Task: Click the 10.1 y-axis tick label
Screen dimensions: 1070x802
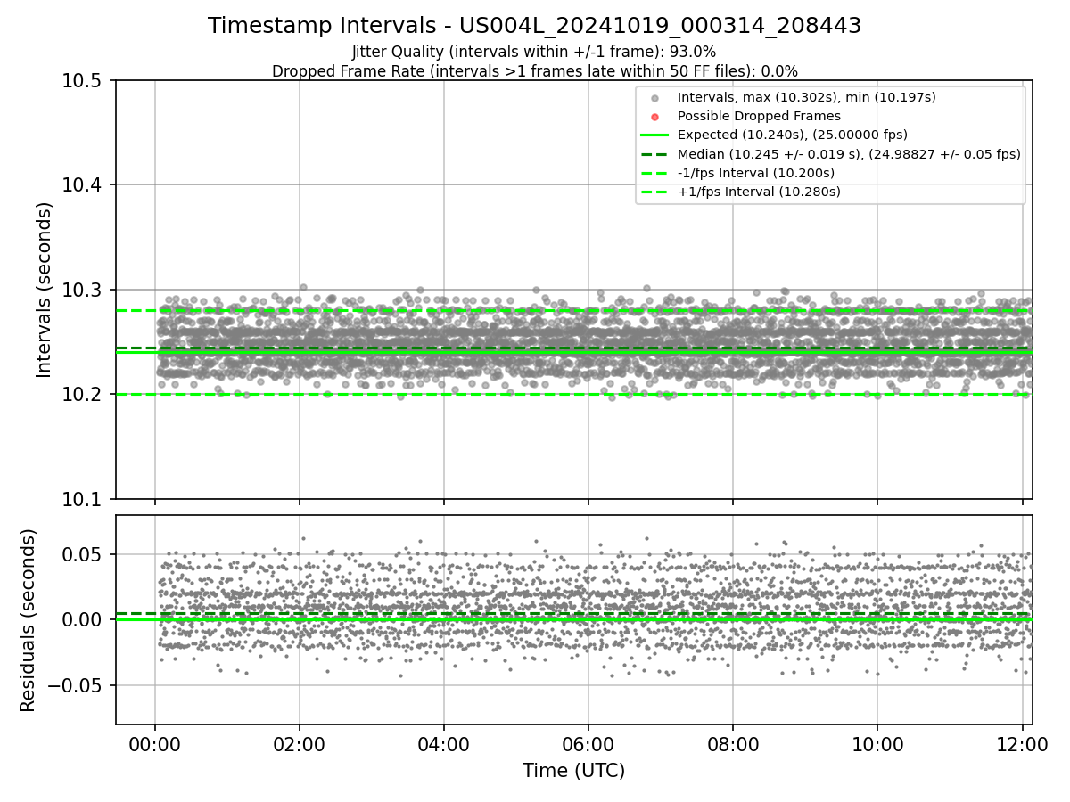Action: pyautogui.click(x=84, y=499)
